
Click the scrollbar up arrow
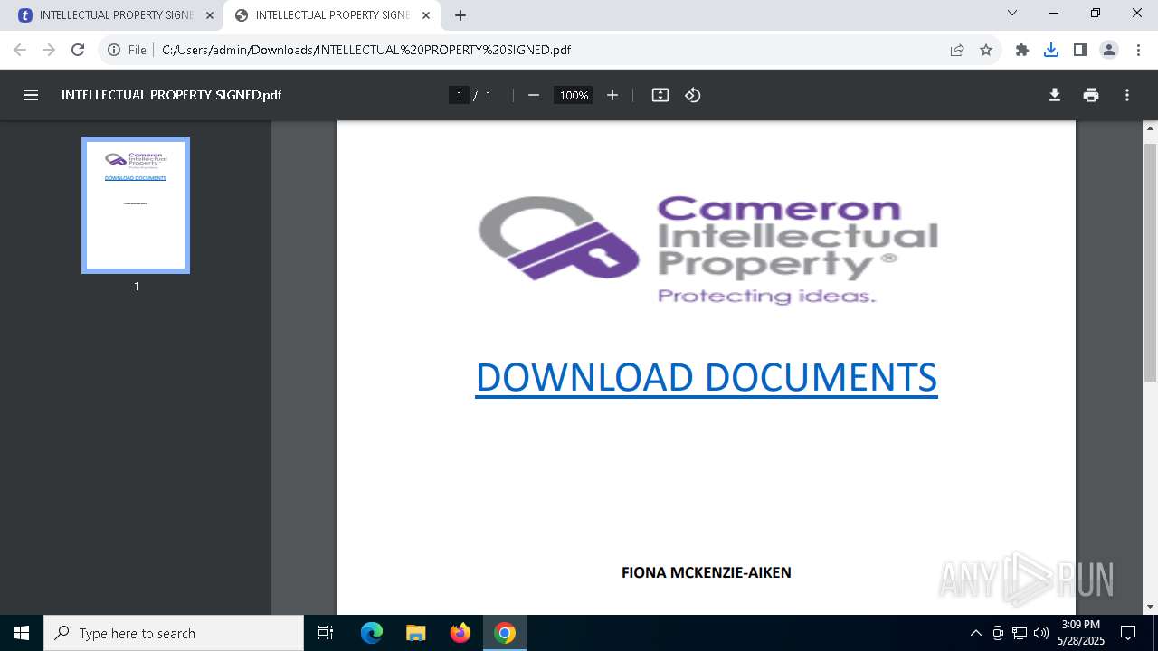[x=1150, y=128]
